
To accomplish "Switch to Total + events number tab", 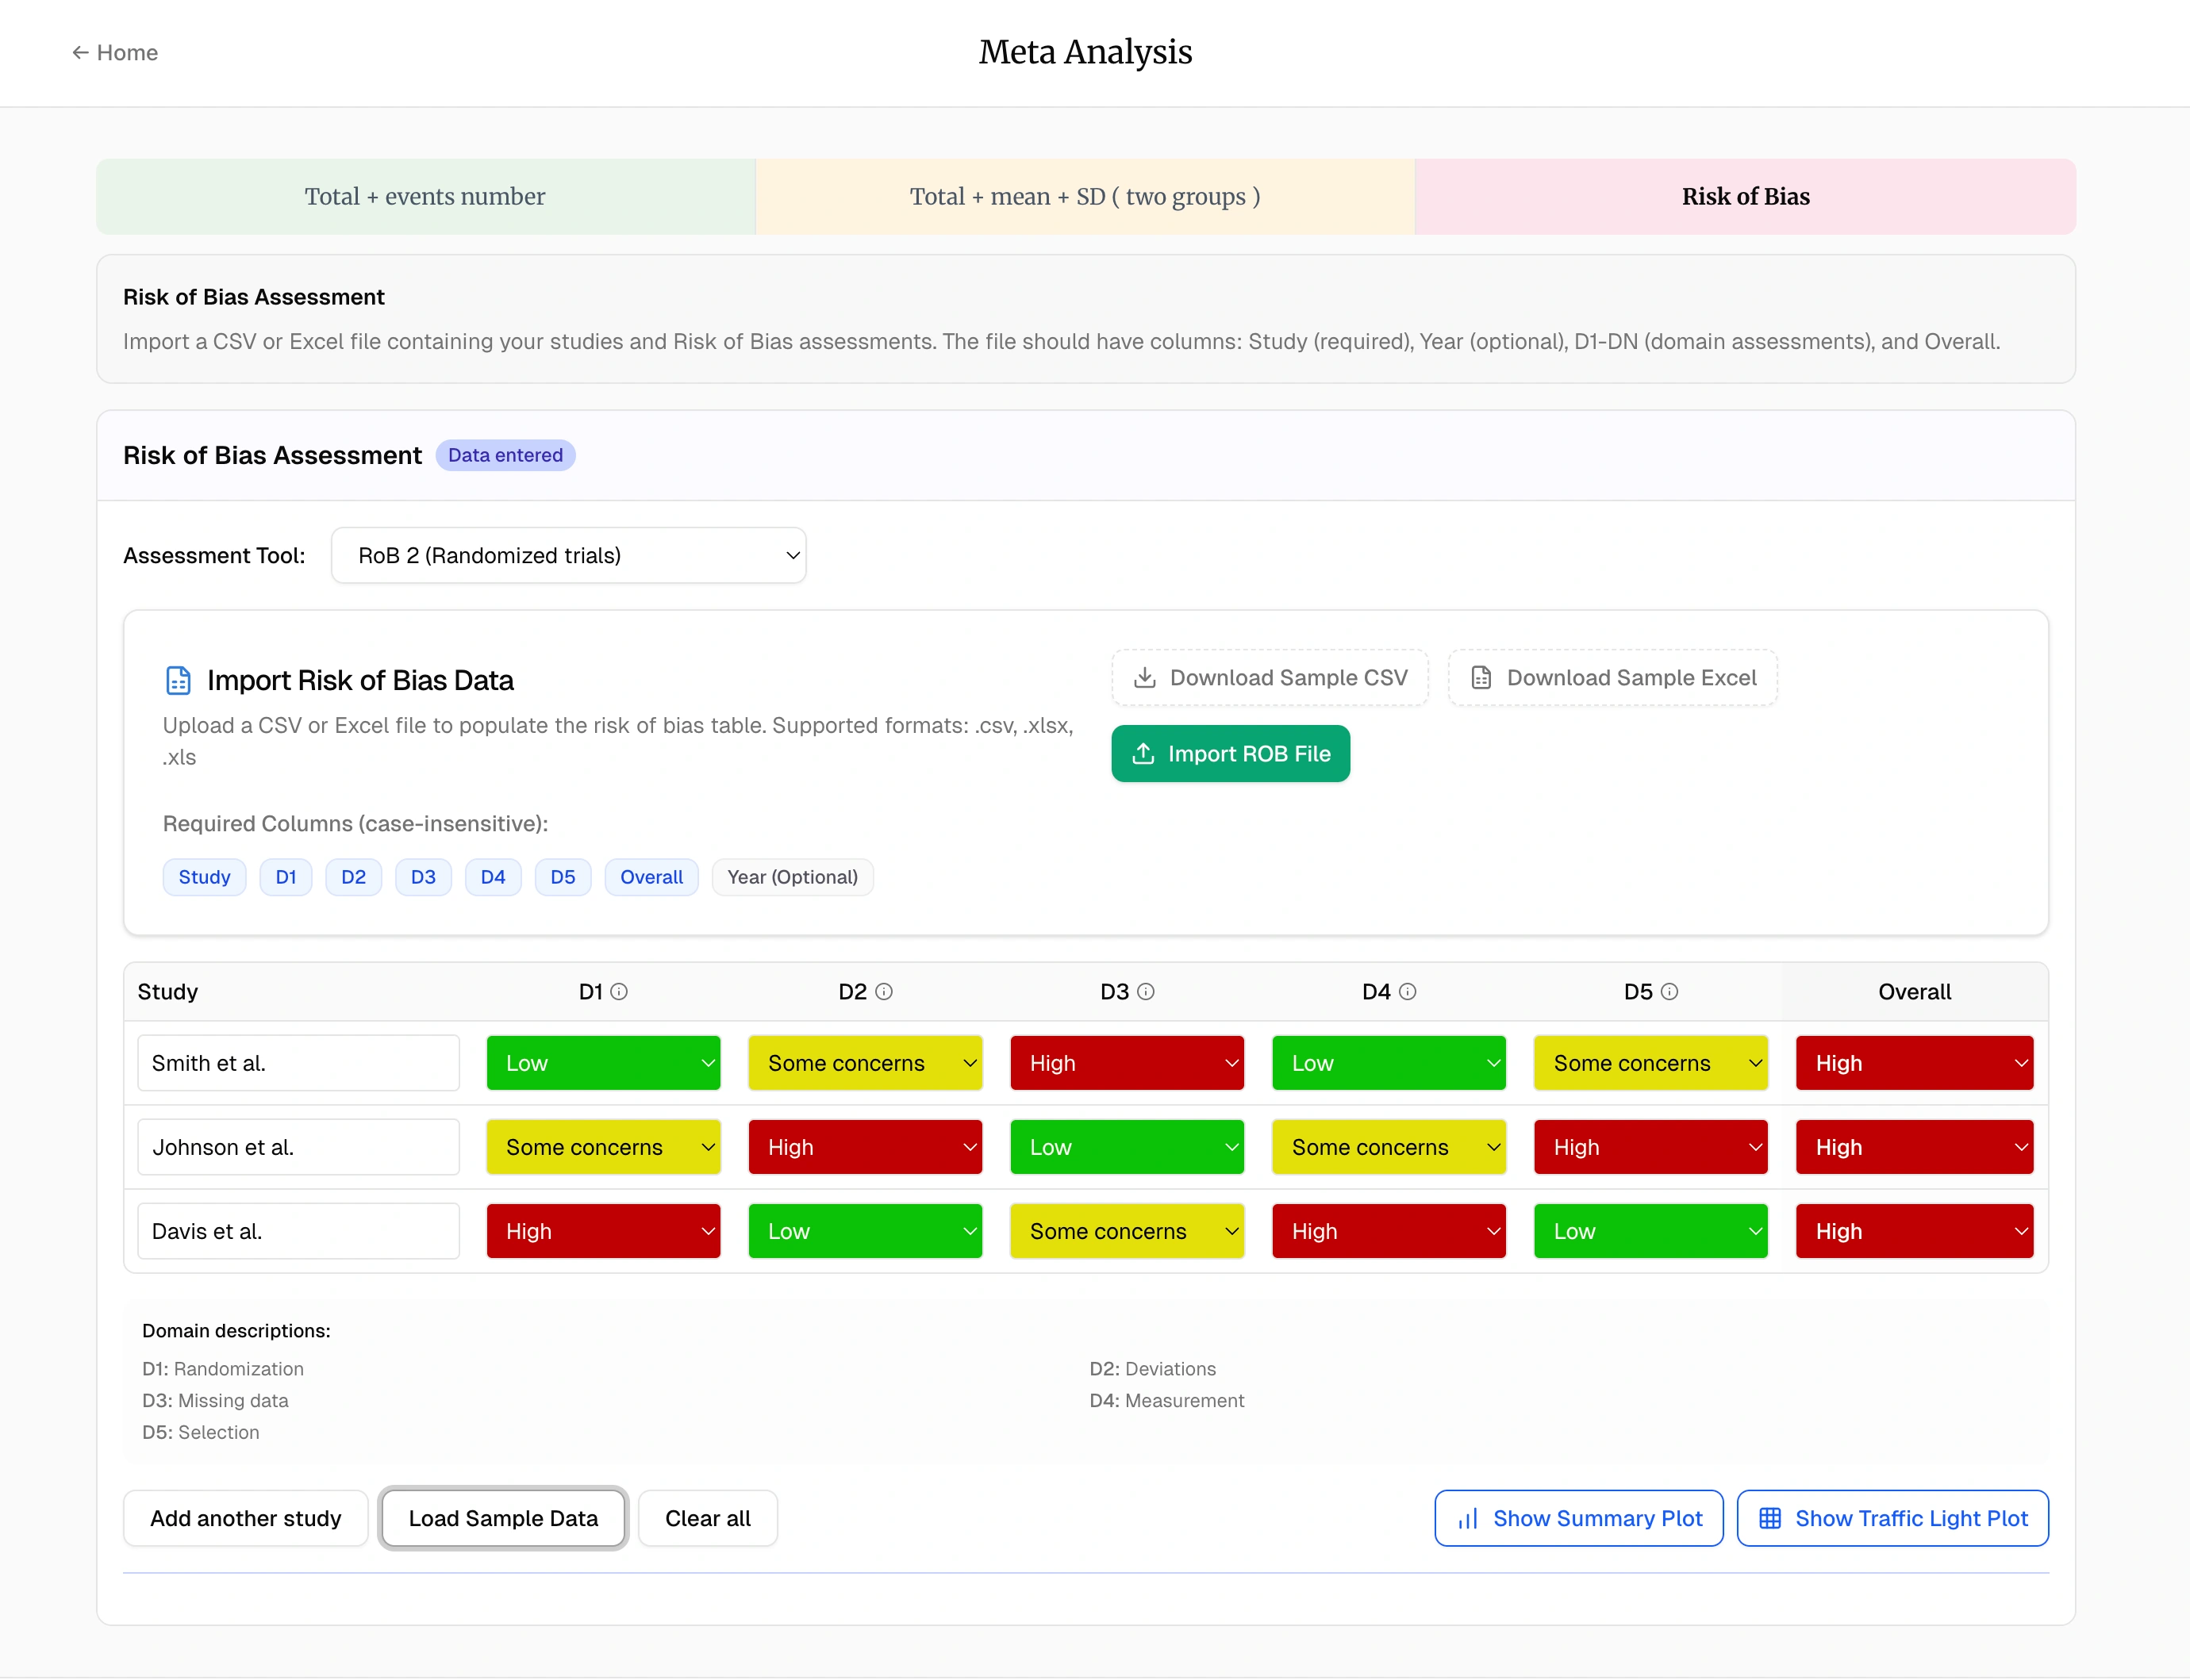I will click(x=425, y=196).
